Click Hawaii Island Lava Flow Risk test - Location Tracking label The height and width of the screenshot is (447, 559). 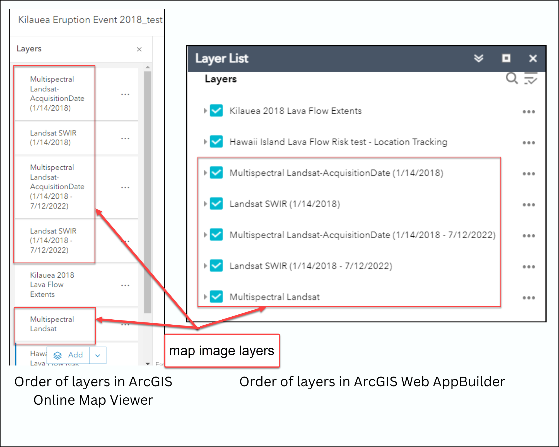coord(338,142)
